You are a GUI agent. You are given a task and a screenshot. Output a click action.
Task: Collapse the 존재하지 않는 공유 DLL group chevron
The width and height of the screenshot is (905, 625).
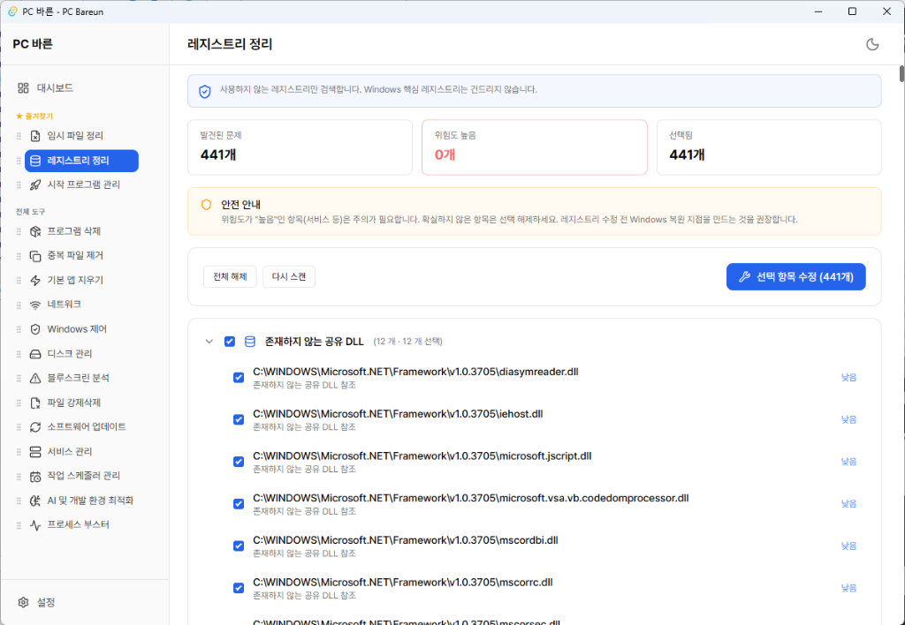pyautogui.click(x=209, y=342)
